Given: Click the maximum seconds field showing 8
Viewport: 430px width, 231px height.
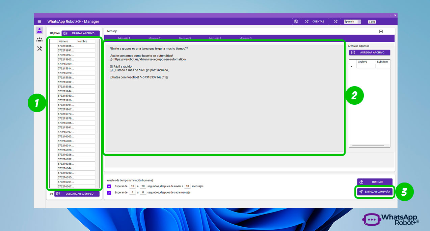Looking at the screenshot, I should [143, 193].
